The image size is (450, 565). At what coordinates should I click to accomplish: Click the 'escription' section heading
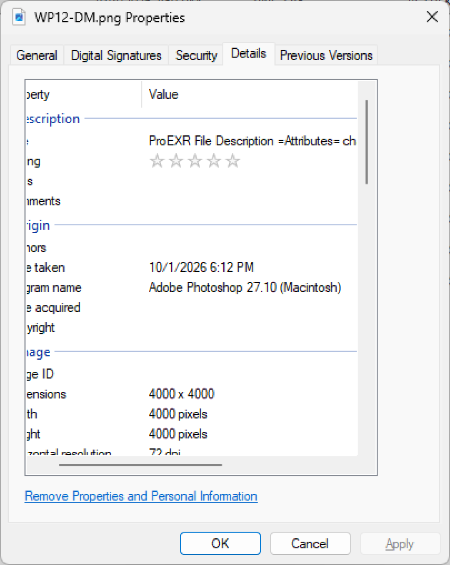(52, 119)
